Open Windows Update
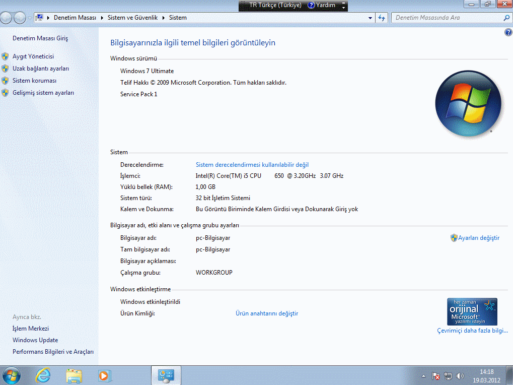This screenshot has height=385, width=513. click(35, 340)
